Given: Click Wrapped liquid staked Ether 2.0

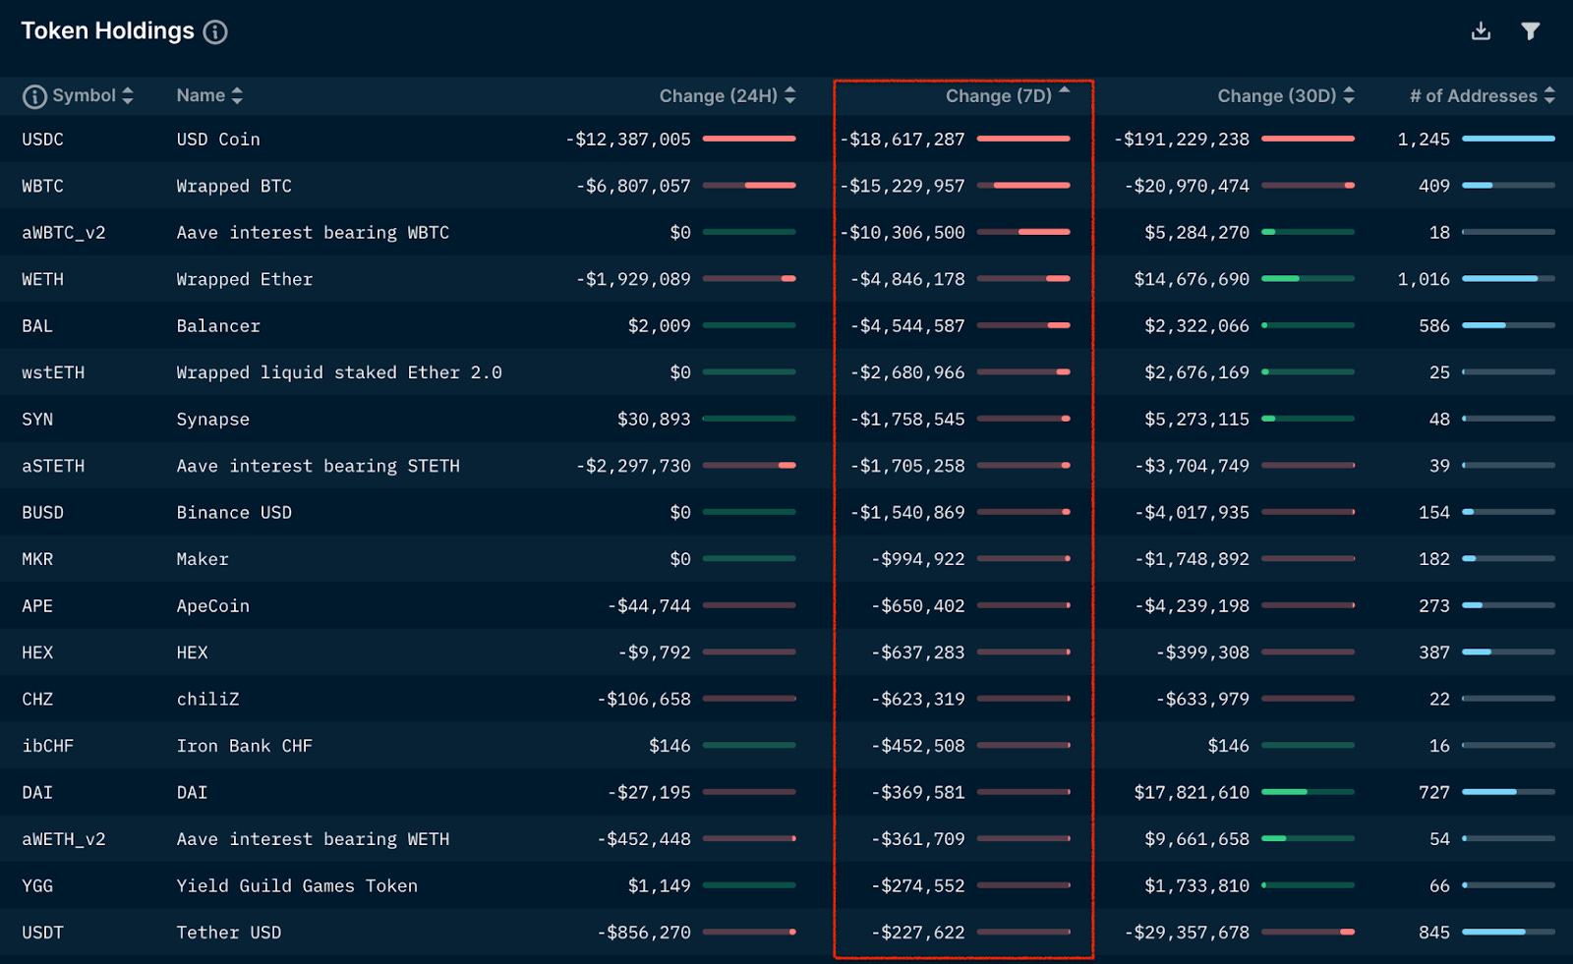Looking at the screenshot, I should (339, 372).
